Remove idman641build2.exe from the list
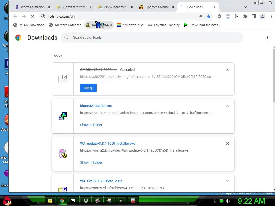 pyautogui.click(x=227, y=106)
